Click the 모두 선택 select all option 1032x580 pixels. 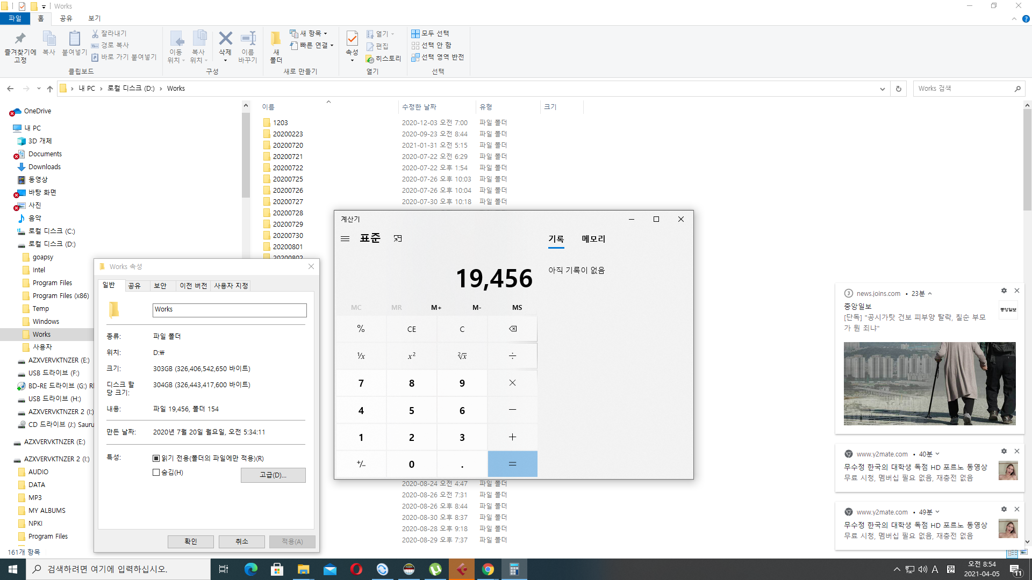(430, 33)
